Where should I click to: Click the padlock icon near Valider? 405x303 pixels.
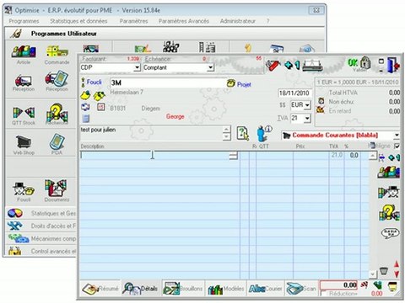point(365,63)
